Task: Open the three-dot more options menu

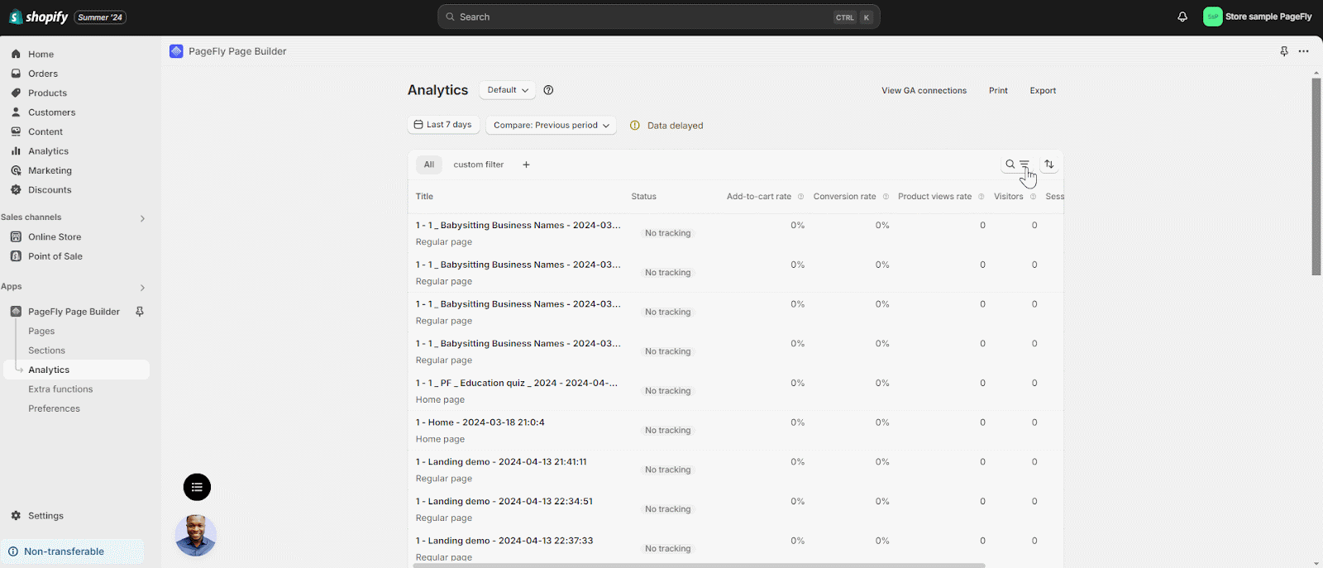Action: point(1304,51)
